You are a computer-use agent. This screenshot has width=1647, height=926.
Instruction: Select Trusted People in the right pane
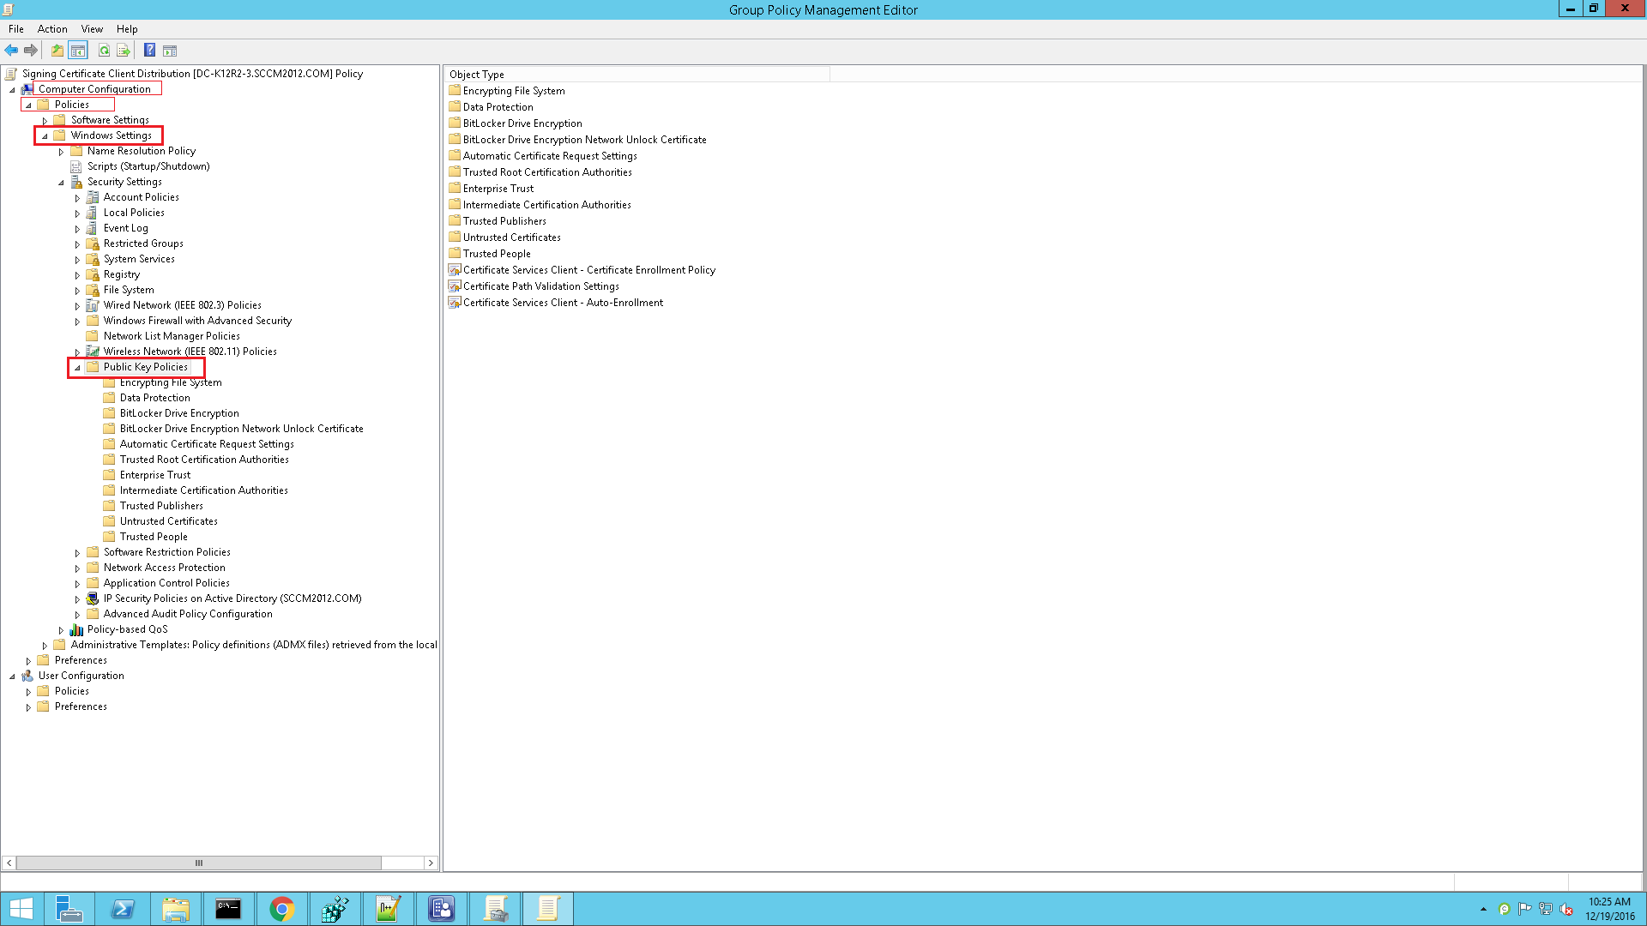[x=496, y=253]
